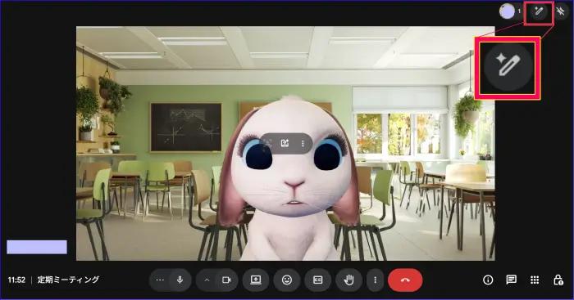Open more options menu in bottom bar

pos(375,280)
